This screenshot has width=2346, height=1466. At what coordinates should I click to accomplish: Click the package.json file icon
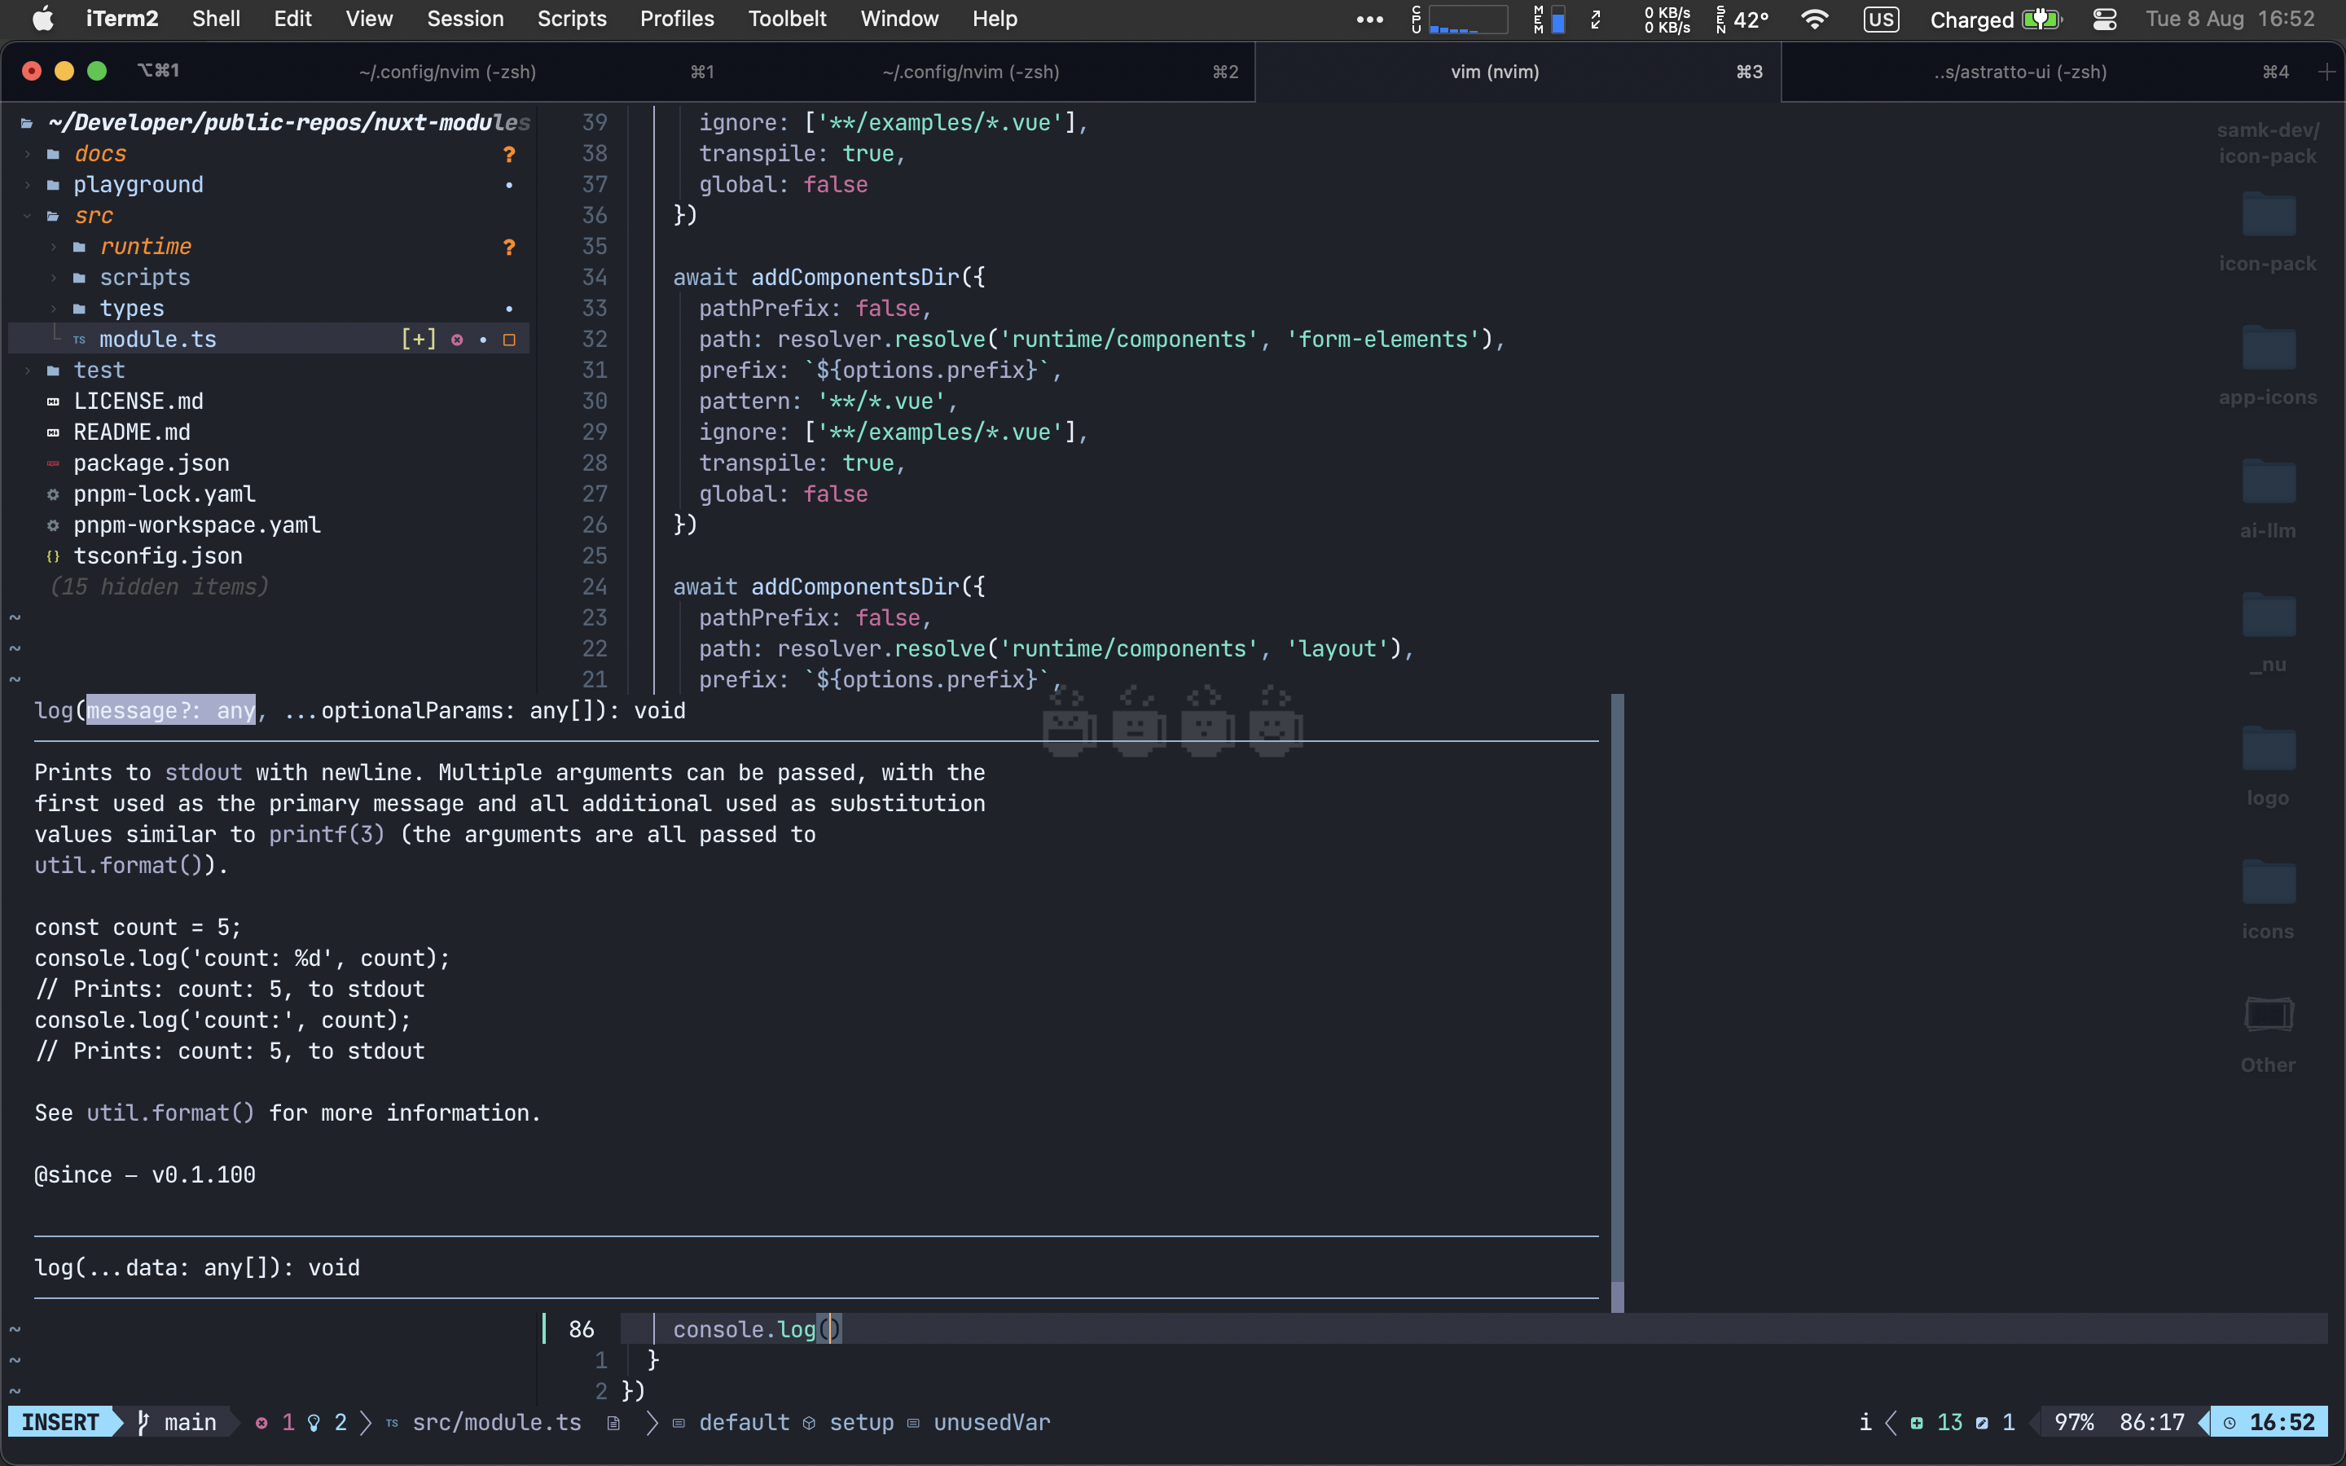click(x=53, y=463)
